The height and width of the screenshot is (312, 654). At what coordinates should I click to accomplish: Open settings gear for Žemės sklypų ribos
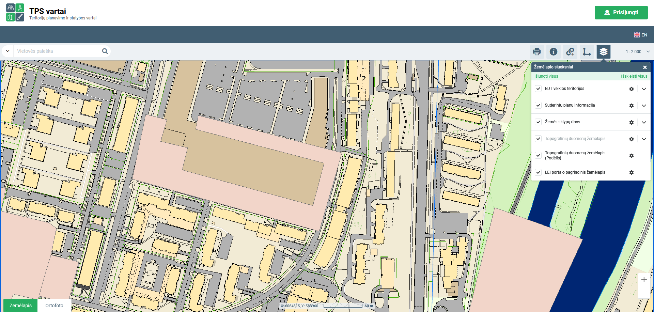pos(631,122)
